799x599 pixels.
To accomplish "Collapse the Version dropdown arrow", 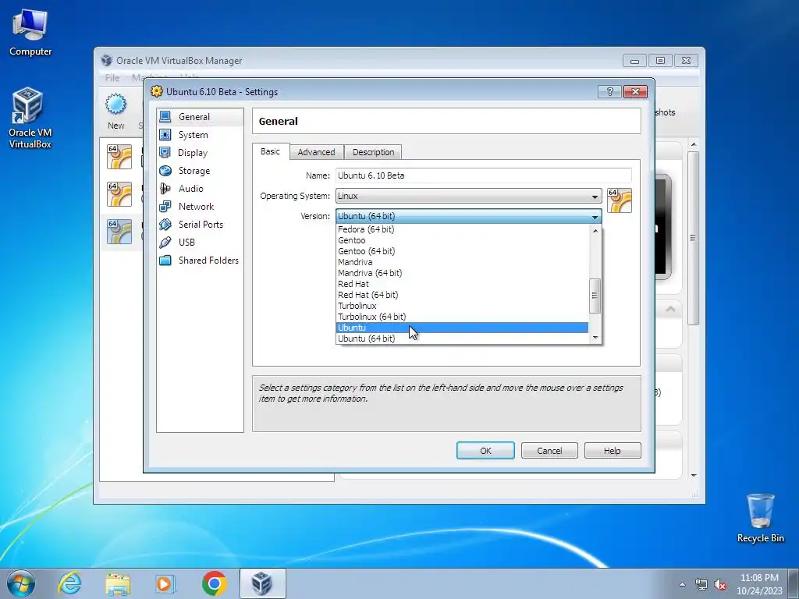I will 595,217.
